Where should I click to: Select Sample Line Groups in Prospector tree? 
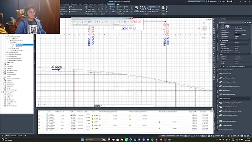point(17,50)
